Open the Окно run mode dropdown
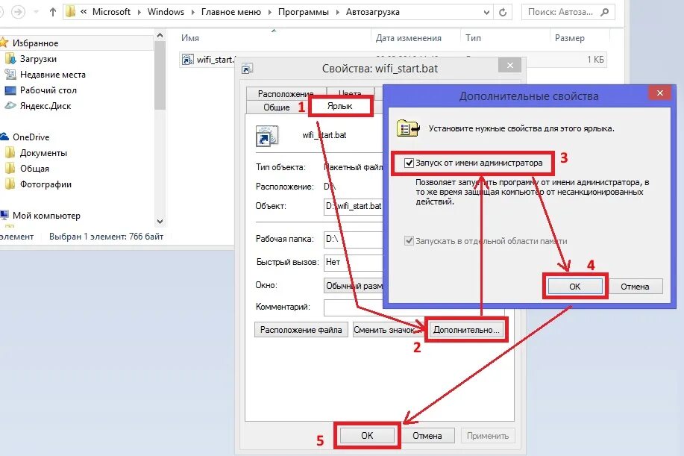The image size is (684, 456). pos(354,286)
